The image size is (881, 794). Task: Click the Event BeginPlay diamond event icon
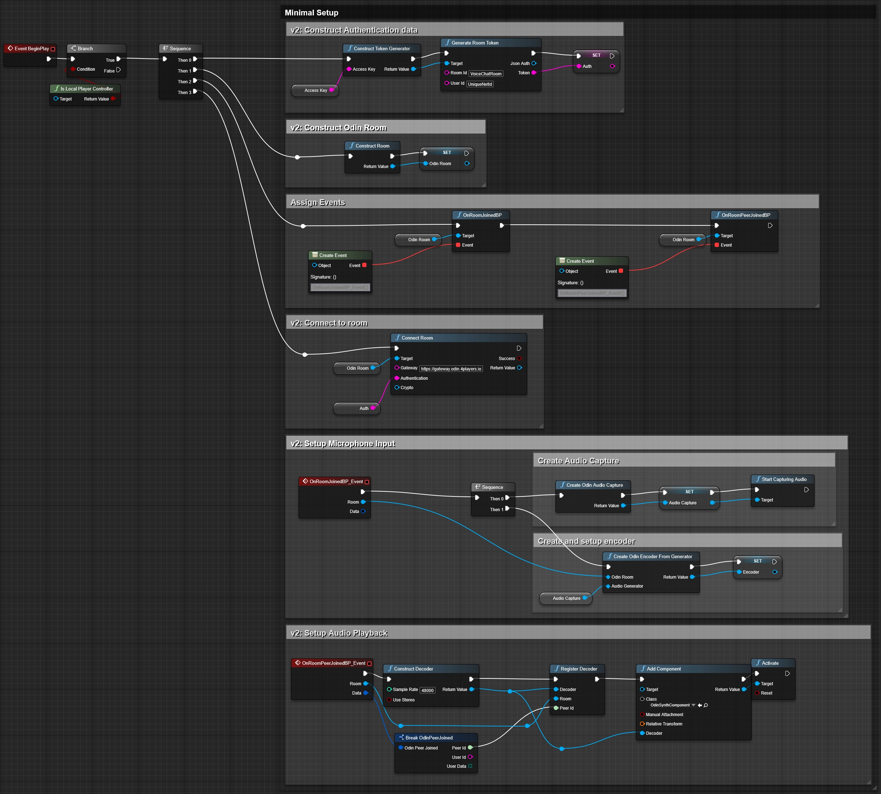click(x=10, y=48)
